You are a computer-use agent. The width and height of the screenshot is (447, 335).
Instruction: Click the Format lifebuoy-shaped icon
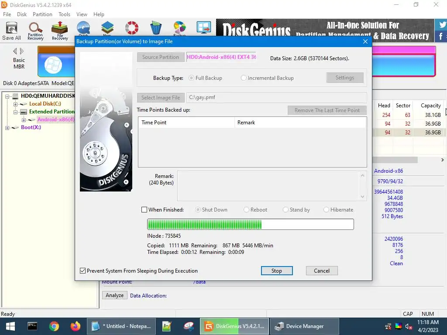pyautogui.click(x=132, y=28)
